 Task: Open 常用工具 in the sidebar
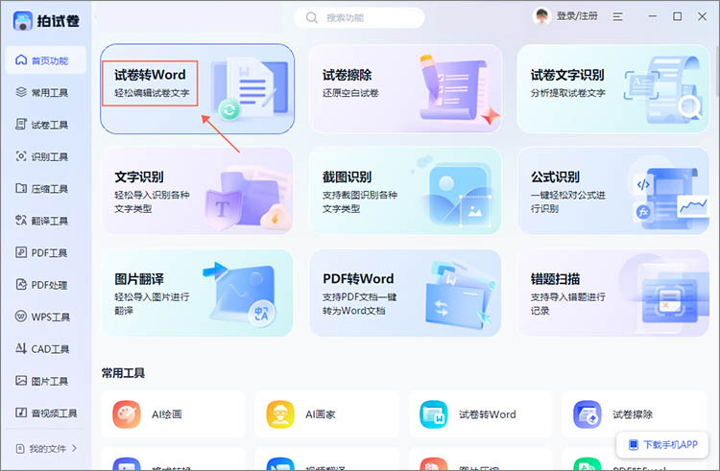pyautogui.click(x=45, y=92)
